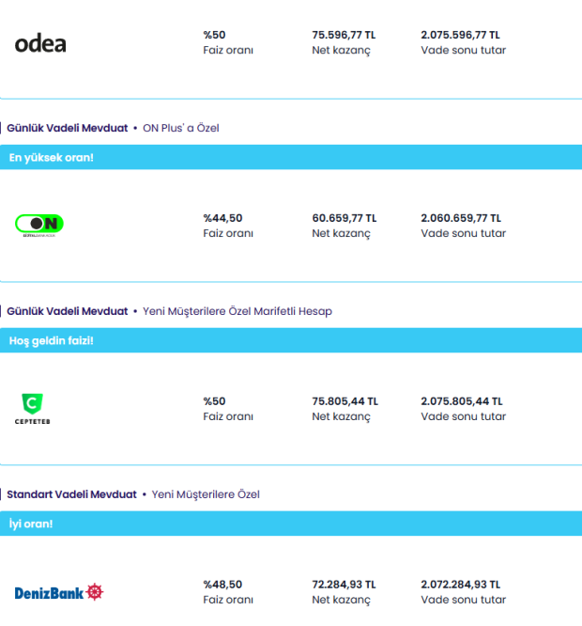The height and width of the screenshot is (626, 582).
Task: Click the %44,50 interest rate for ON
Action: [222, 218]
